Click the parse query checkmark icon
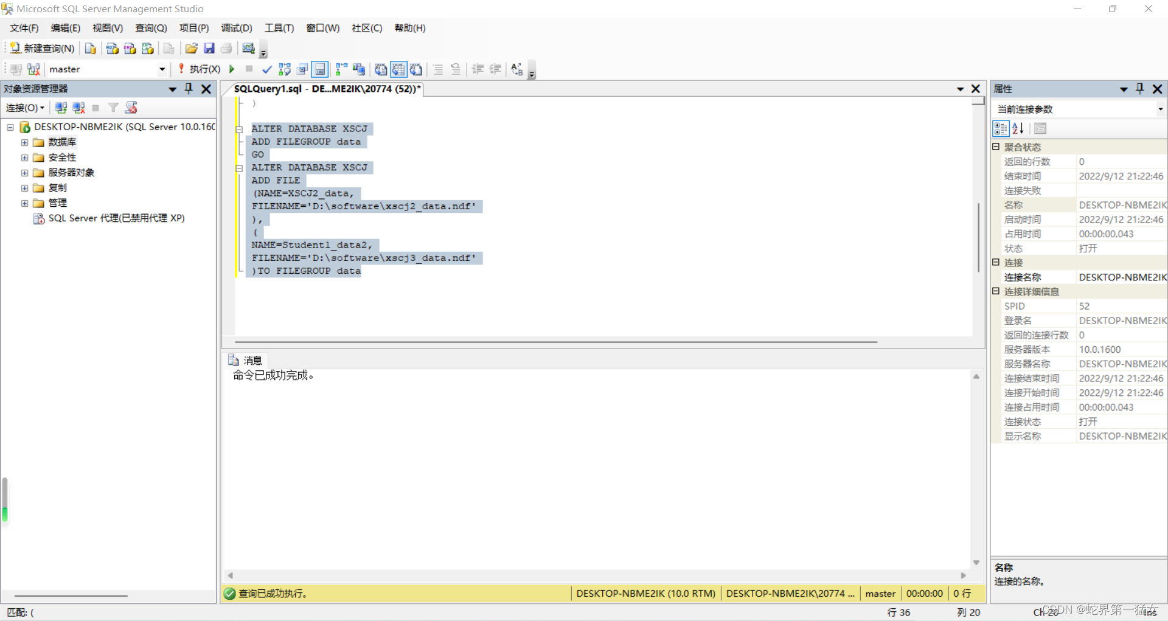 click(266, 69)
